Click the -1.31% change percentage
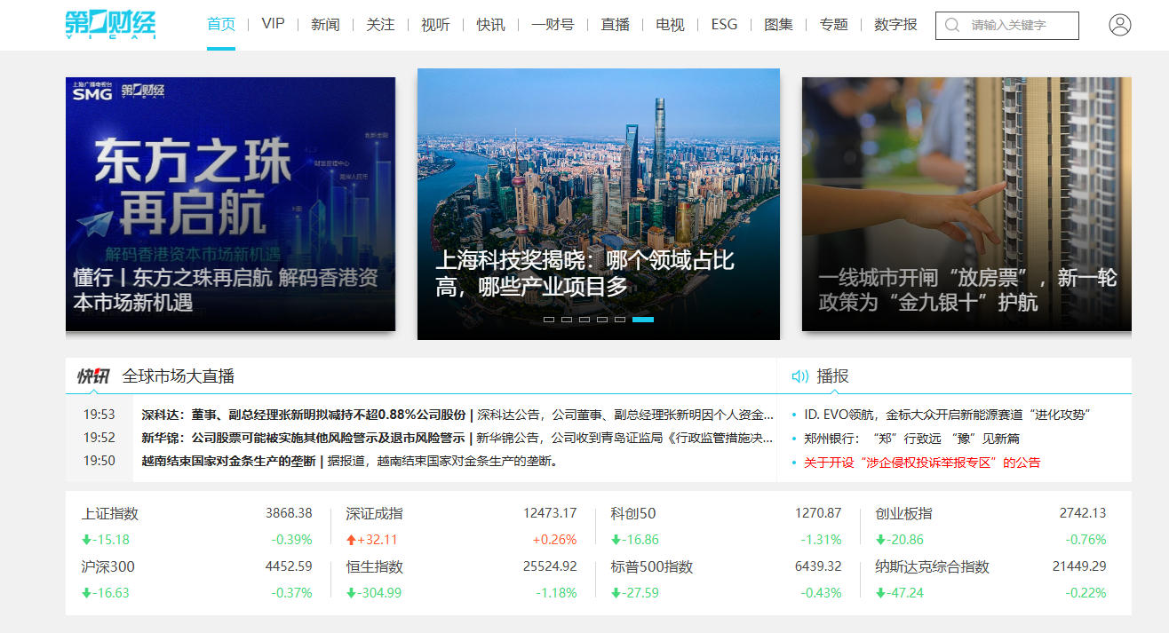 pos(821,540)
